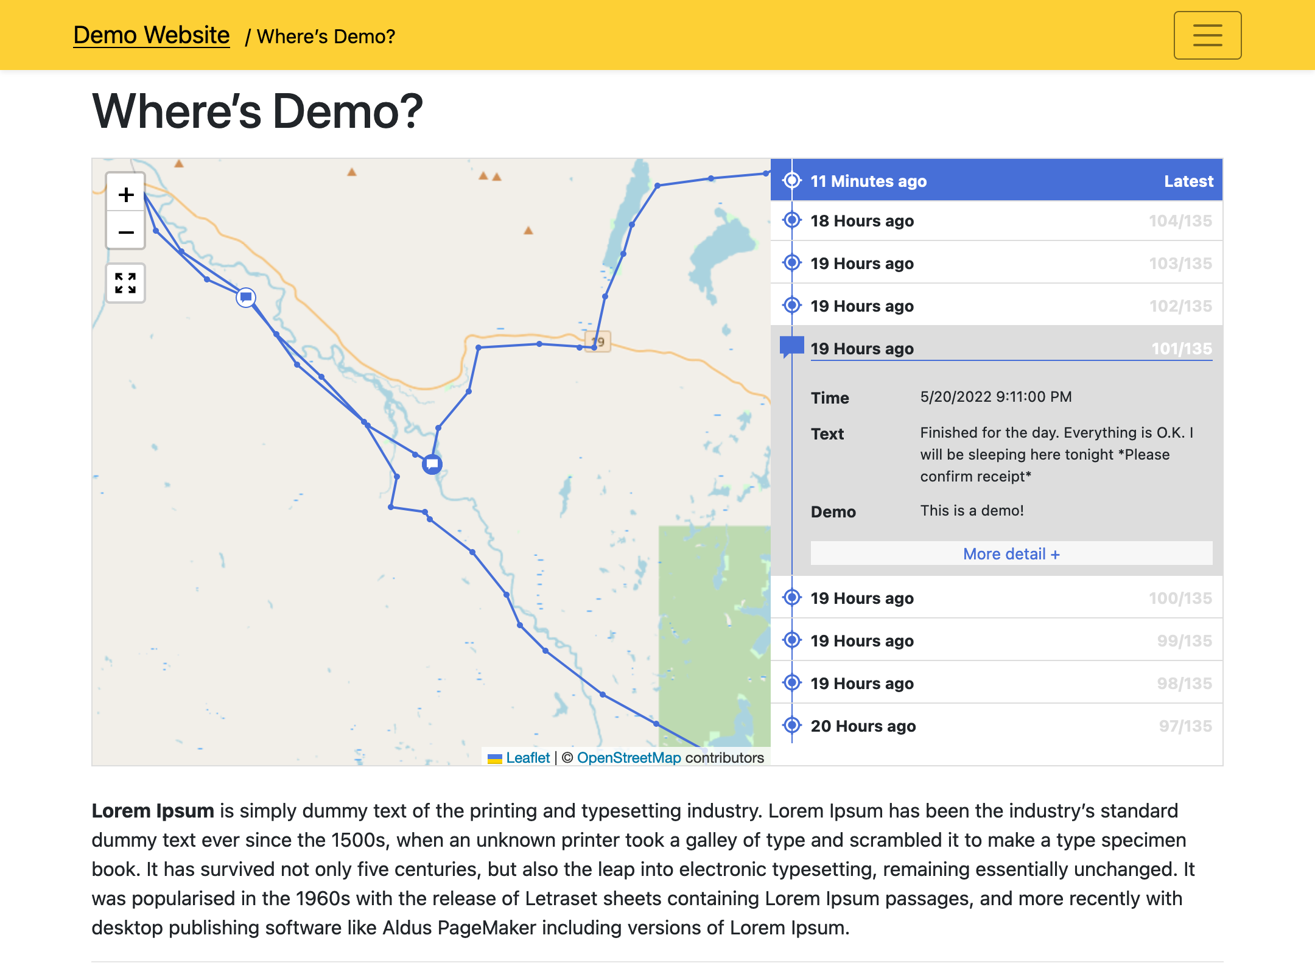Screen dimensions: 1315x963
Task: Click the 98/135 entry in the timeline
Action: click(x=1011, y=683)
